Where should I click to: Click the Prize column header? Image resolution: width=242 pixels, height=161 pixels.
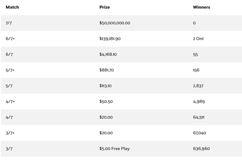click(x=105, y=7)
